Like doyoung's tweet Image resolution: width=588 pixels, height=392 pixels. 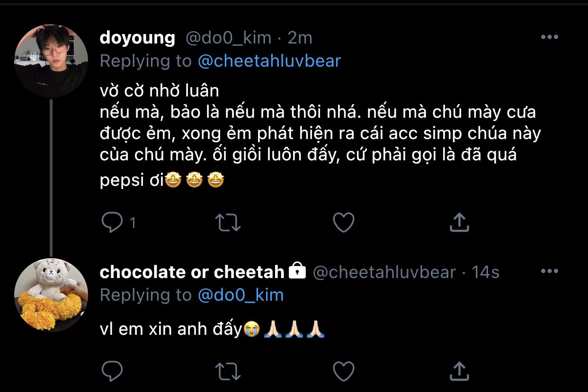tap(344, 222)
